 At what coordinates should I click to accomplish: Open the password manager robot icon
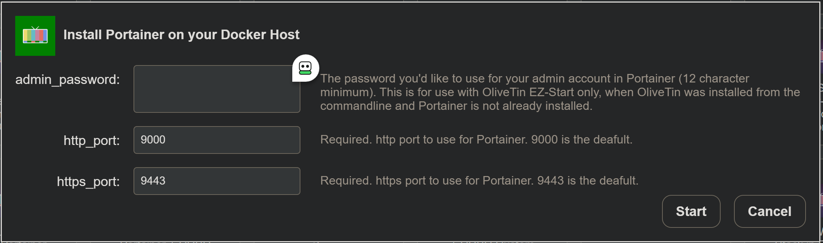click(x=305, y=68)
